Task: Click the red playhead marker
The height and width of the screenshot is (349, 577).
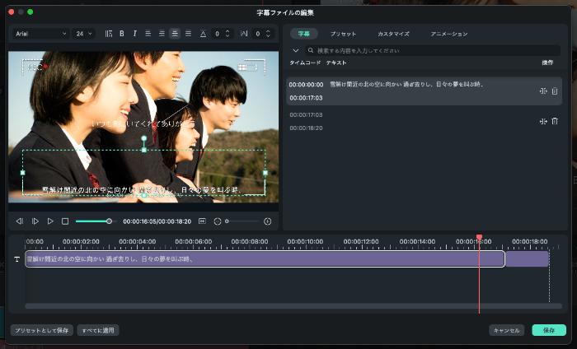Action: 479,237
